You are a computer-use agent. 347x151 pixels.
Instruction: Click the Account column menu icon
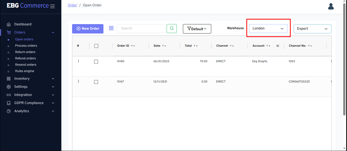click(278, 46)
